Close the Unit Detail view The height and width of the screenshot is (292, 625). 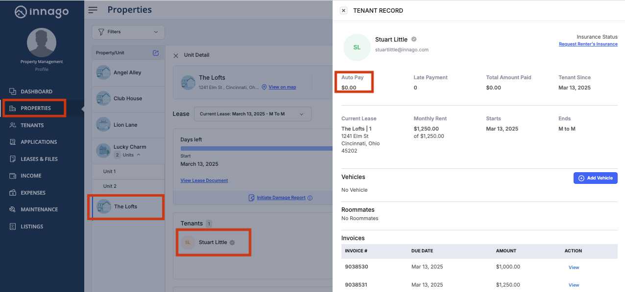(x=176, y=55)
